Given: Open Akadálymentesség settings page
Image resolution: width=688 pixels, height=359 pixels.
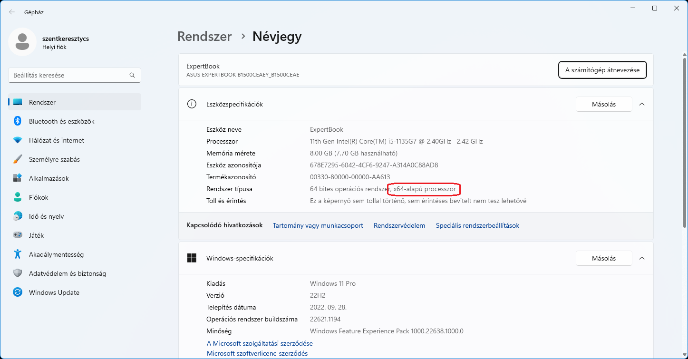Looking at the screenshot, I should pos(75,254).
